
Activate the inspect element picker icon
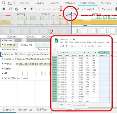pyautogui.click(x=4, y=3)
